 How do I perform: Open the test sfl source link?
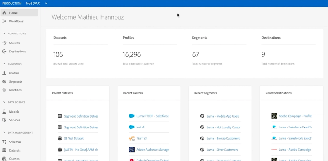point(140,127)
